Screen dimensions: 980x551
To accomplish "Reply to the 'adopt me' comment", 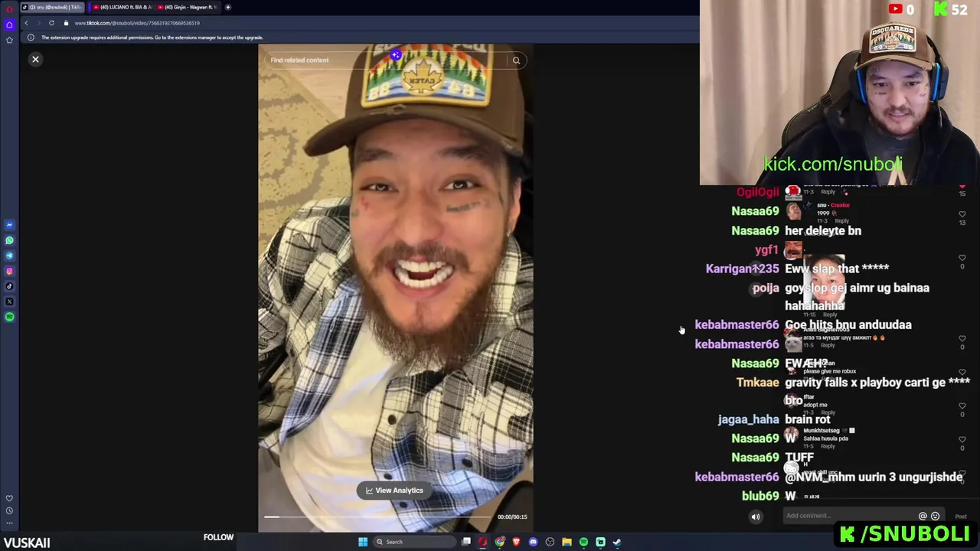I will tap(828, 412).
